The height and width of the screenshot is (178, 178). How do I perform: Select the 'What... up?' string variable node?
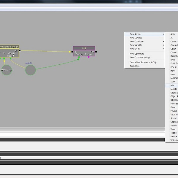coord(6,70)
